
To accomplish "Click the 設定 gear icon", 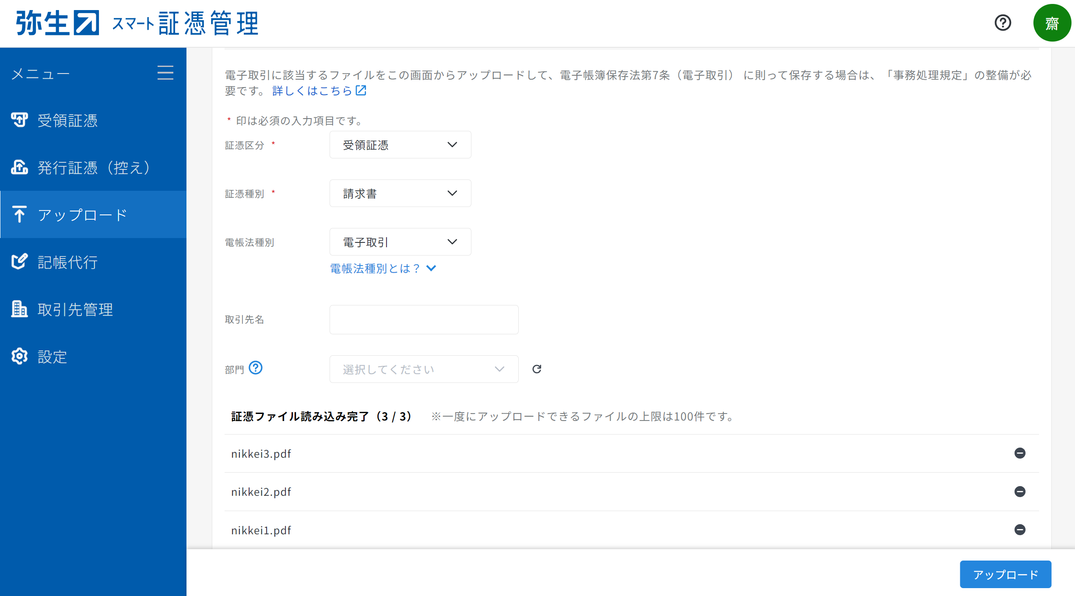I will tap(19, 356).
